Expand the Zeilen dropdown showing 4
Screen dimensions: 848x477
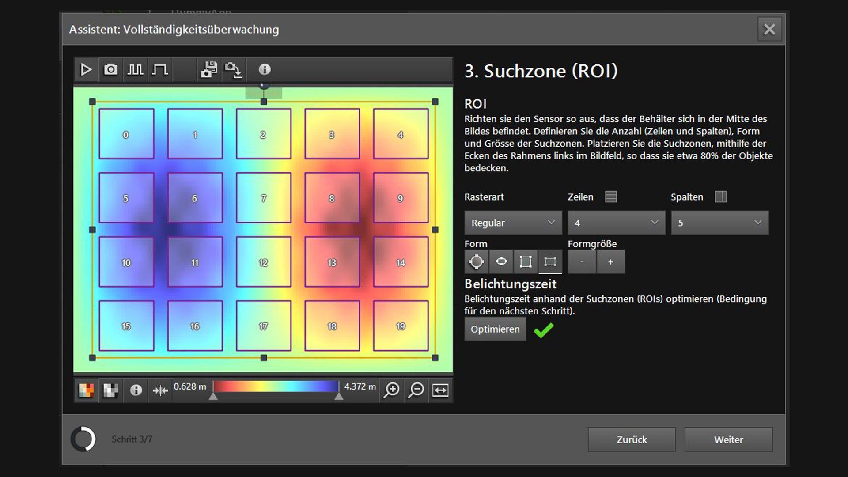tap(616, 223)
